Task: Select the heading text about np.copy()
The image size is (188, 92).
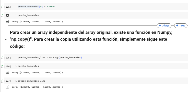Action: point(91,39)
